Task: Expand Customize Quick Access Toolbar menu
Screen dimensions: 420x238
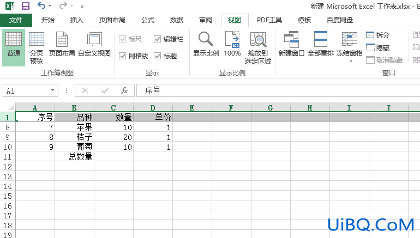Action: (x=82, y=6)
